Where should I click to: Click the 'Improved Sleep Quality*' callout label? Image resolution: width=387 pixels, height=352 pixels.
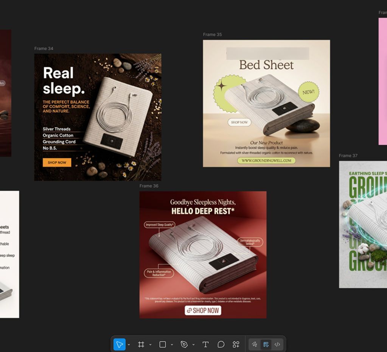pos(159,225)
